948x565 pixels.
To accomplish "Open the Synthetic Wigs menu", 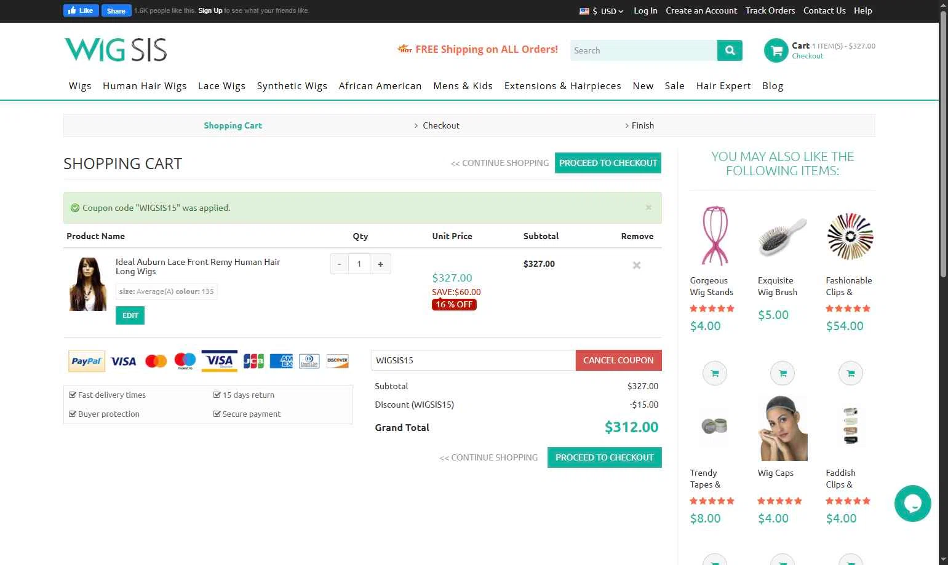I will click(x=292, y=86).
